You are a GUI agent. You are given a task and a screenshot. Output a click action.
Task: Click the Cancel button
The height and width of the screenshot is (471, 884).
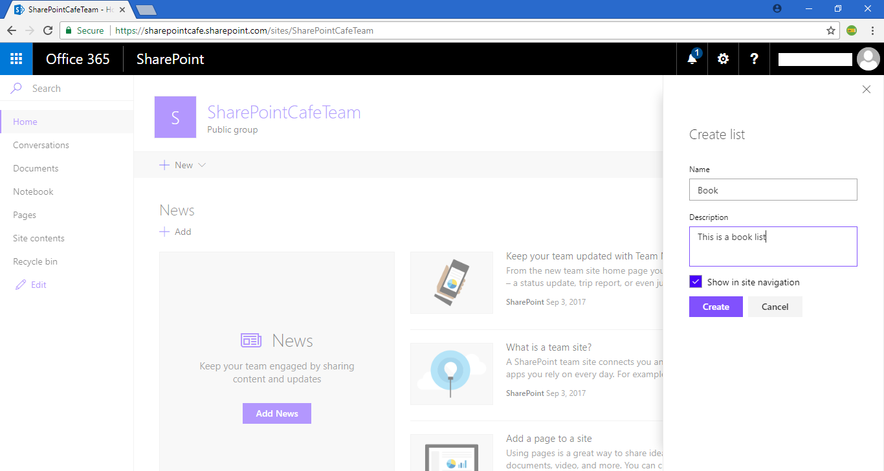click(775, 307)
